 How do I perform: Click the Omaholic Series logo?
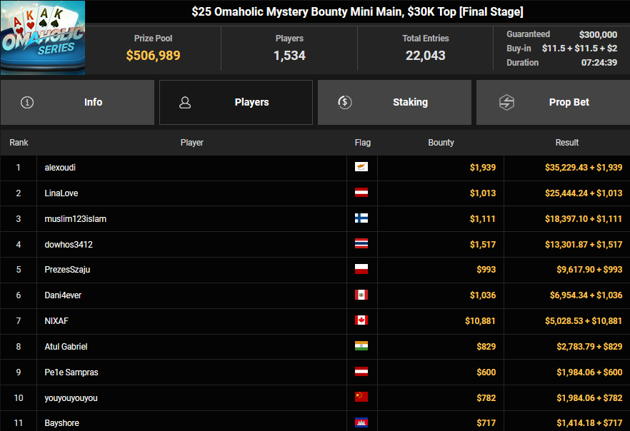[43, 37]
